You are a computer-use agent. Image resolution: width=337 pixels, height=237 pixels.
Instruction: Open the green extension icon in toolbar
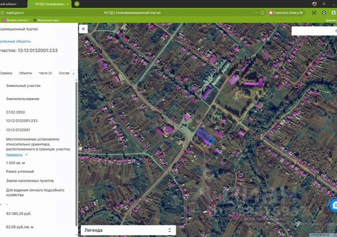point(314,13)
